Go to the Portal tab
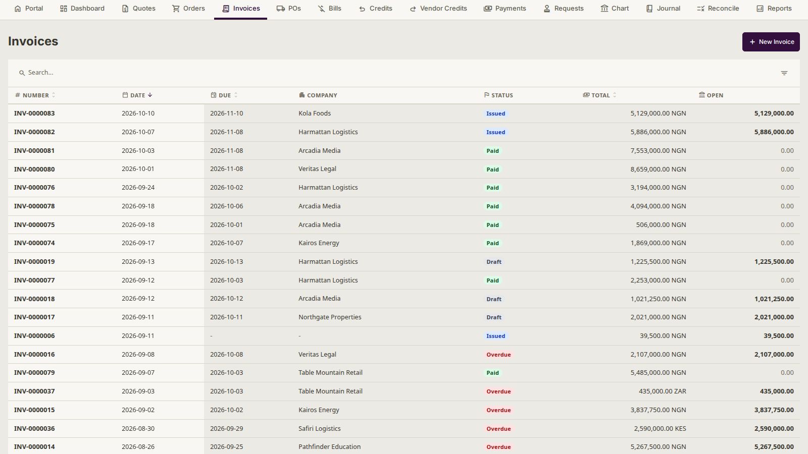The width and height of the screenshot is (808, 454). click(29, 9)
